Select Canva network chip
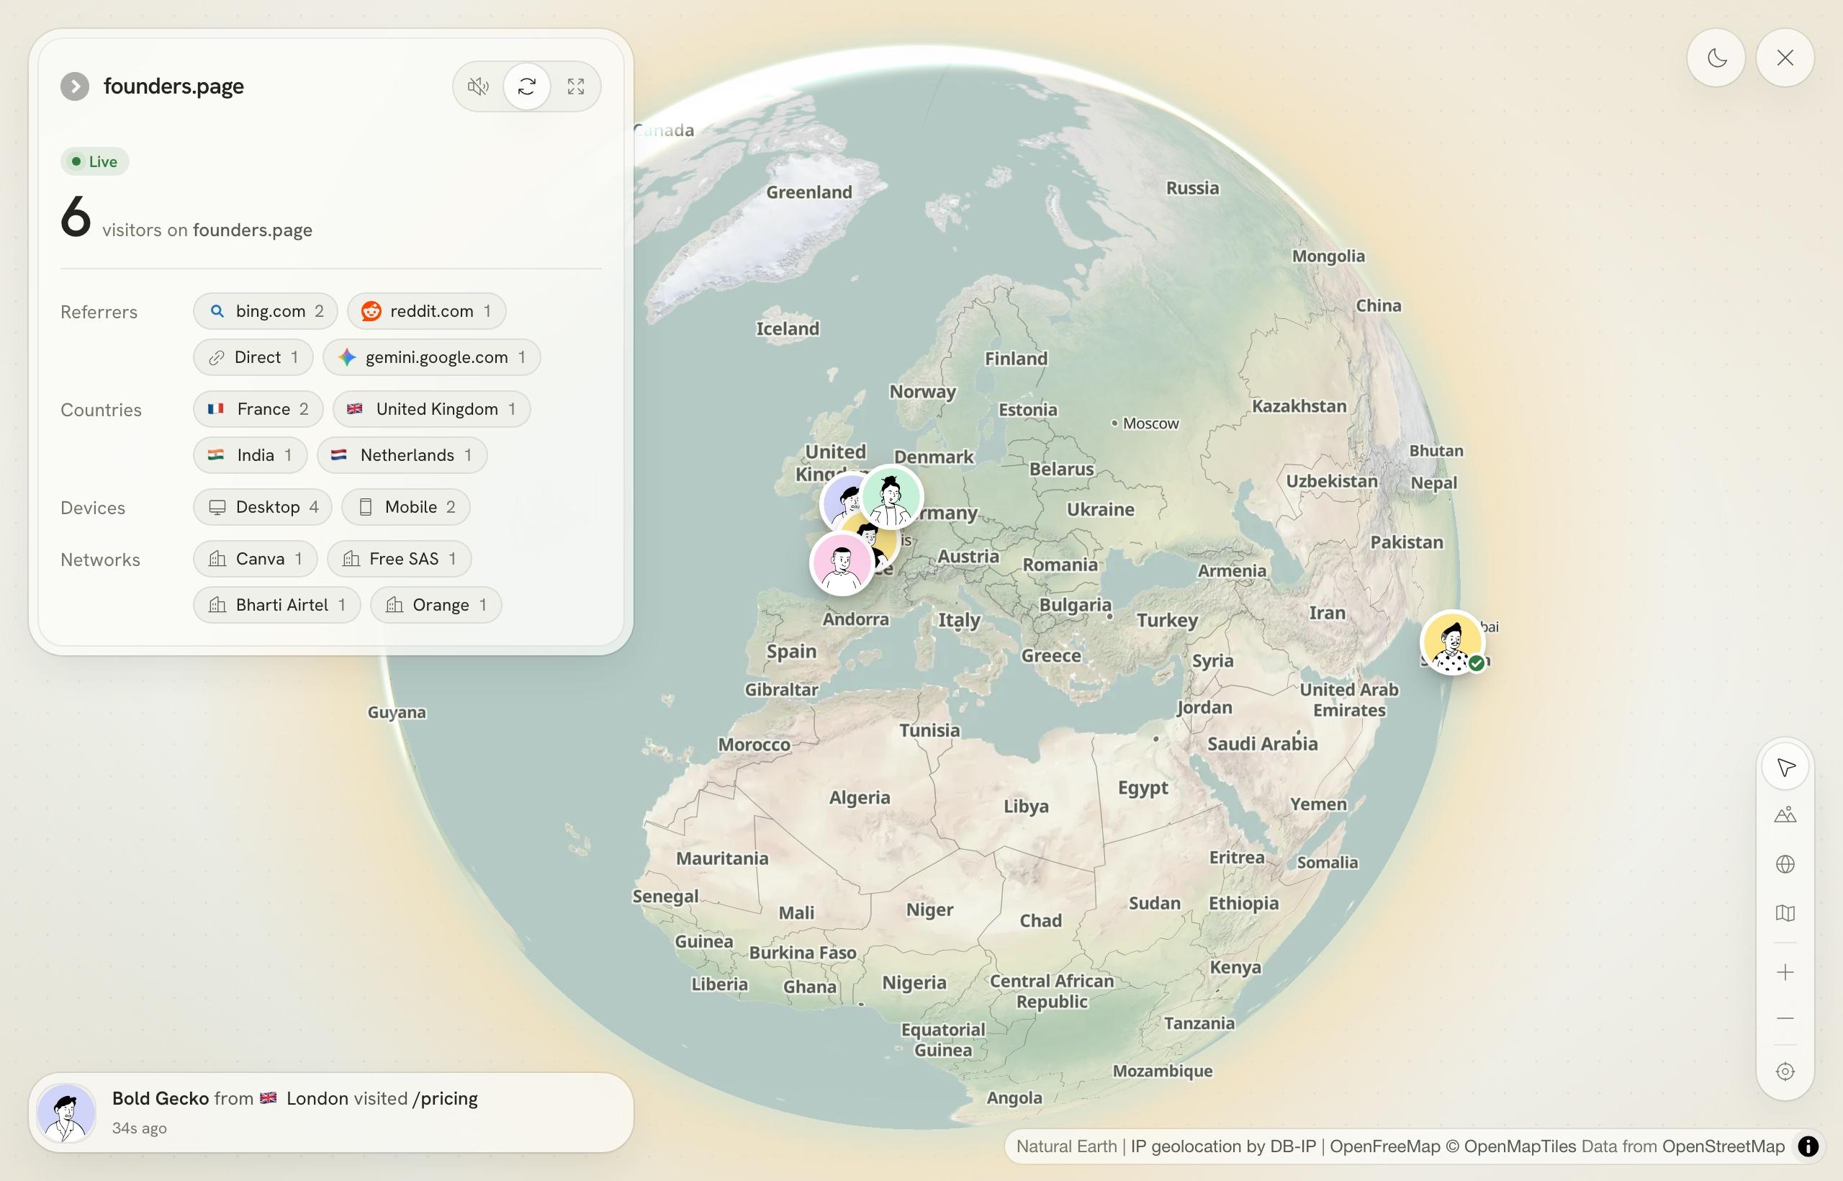1843x1181 pixels. point(256,558)
